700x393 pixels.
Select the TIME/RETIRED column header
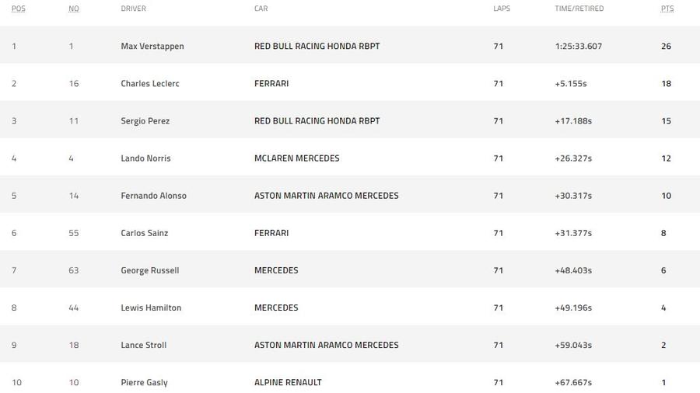click(579, 9)
